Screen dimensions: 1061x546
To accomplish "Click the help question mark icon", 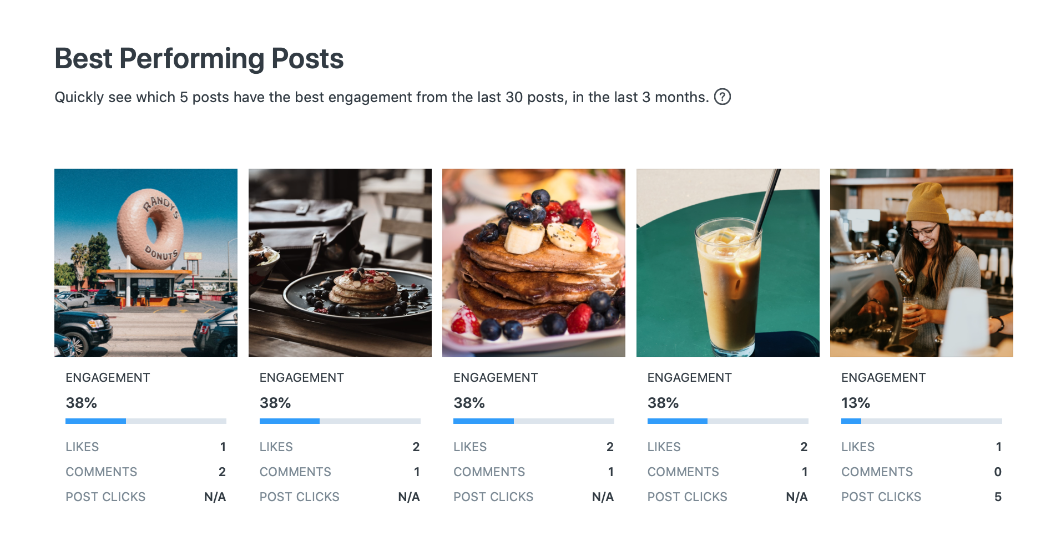I will click(722, 97).
